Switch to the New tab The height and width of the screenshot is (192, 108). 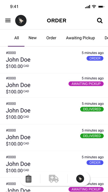tap(33, 38)
